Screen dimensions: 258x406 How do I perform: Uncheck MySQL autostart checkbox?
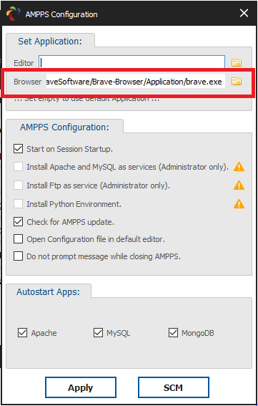coord(98,333)
